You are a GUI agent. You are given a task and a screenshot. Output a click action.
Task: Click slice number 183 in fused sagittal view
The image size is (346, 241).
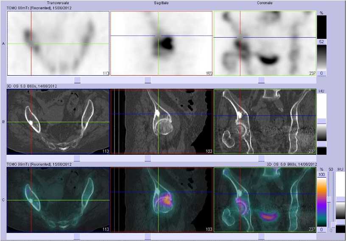pyautogui.click(x=209, y=229)
